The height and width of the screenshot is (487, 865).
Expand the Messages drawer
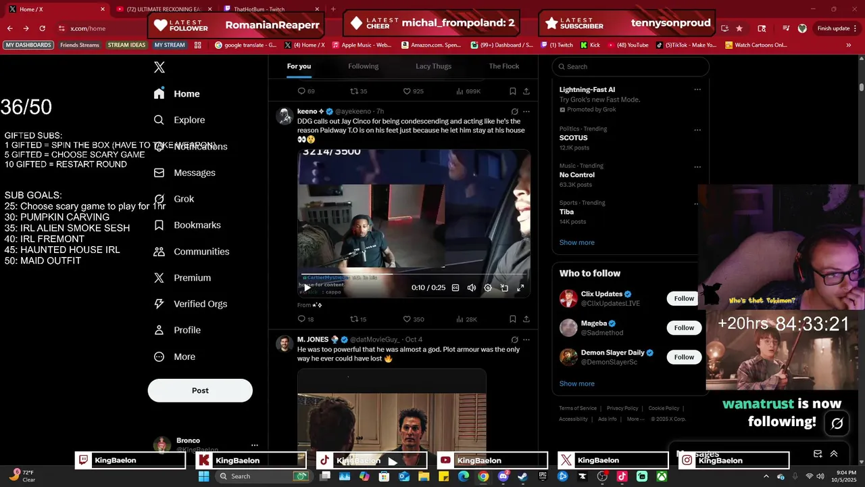click(x=834, y=454)
